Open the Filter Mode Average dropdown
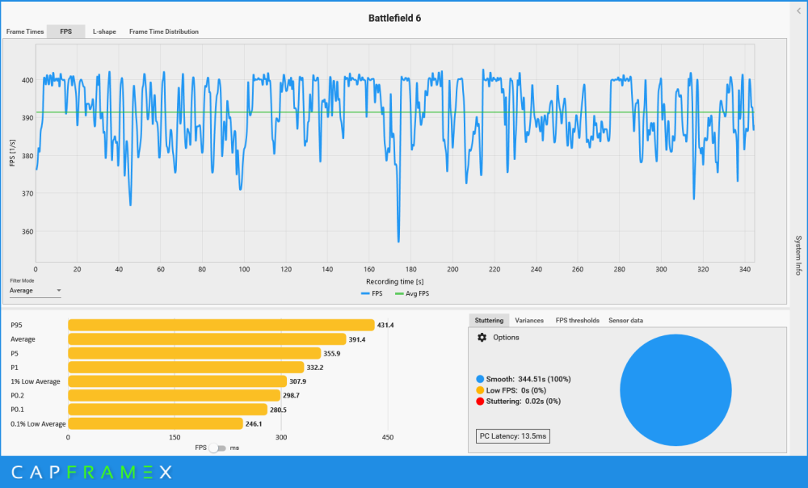Screen dimensions: 808x488 tap(35, 291)
